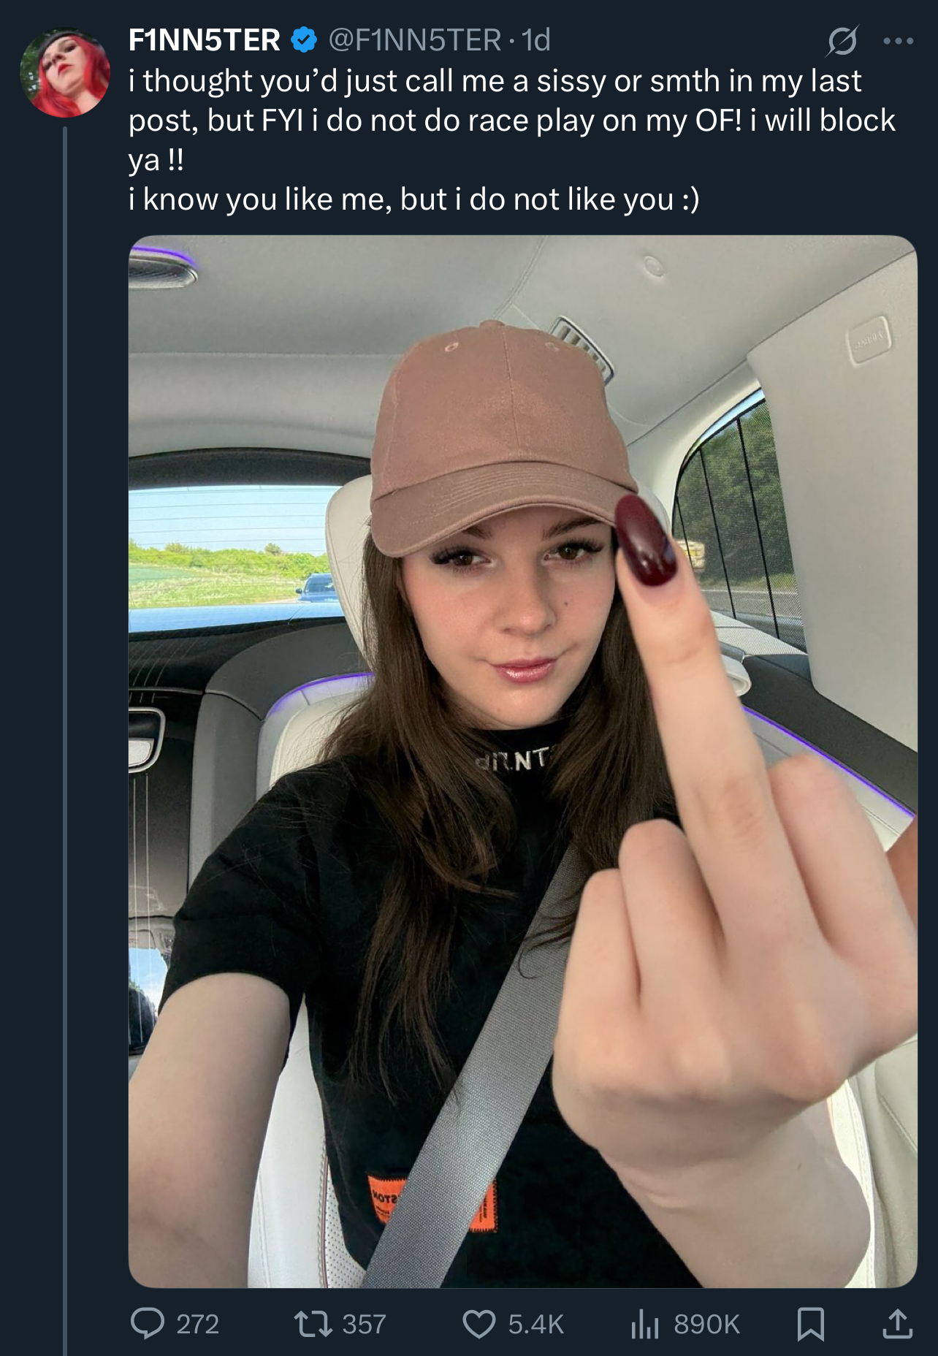This screenshot has width=938, height=1356.
Task: Click the thread connector line
Action: click(x=65, y=741)
